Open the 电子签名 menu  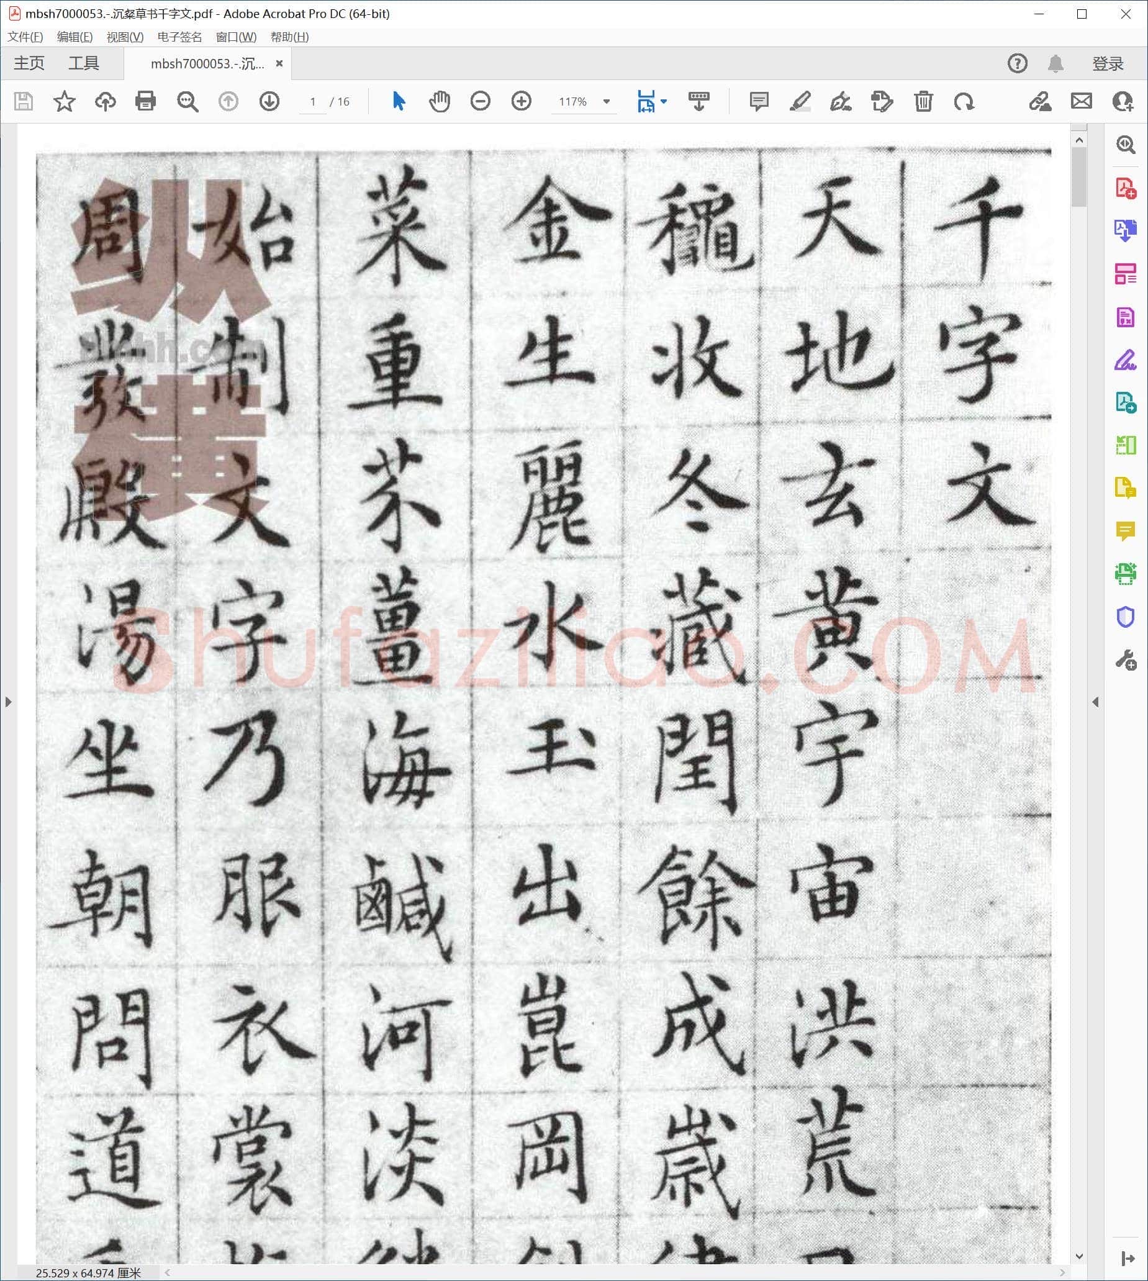pyautogui.click(x=179, y=37)
